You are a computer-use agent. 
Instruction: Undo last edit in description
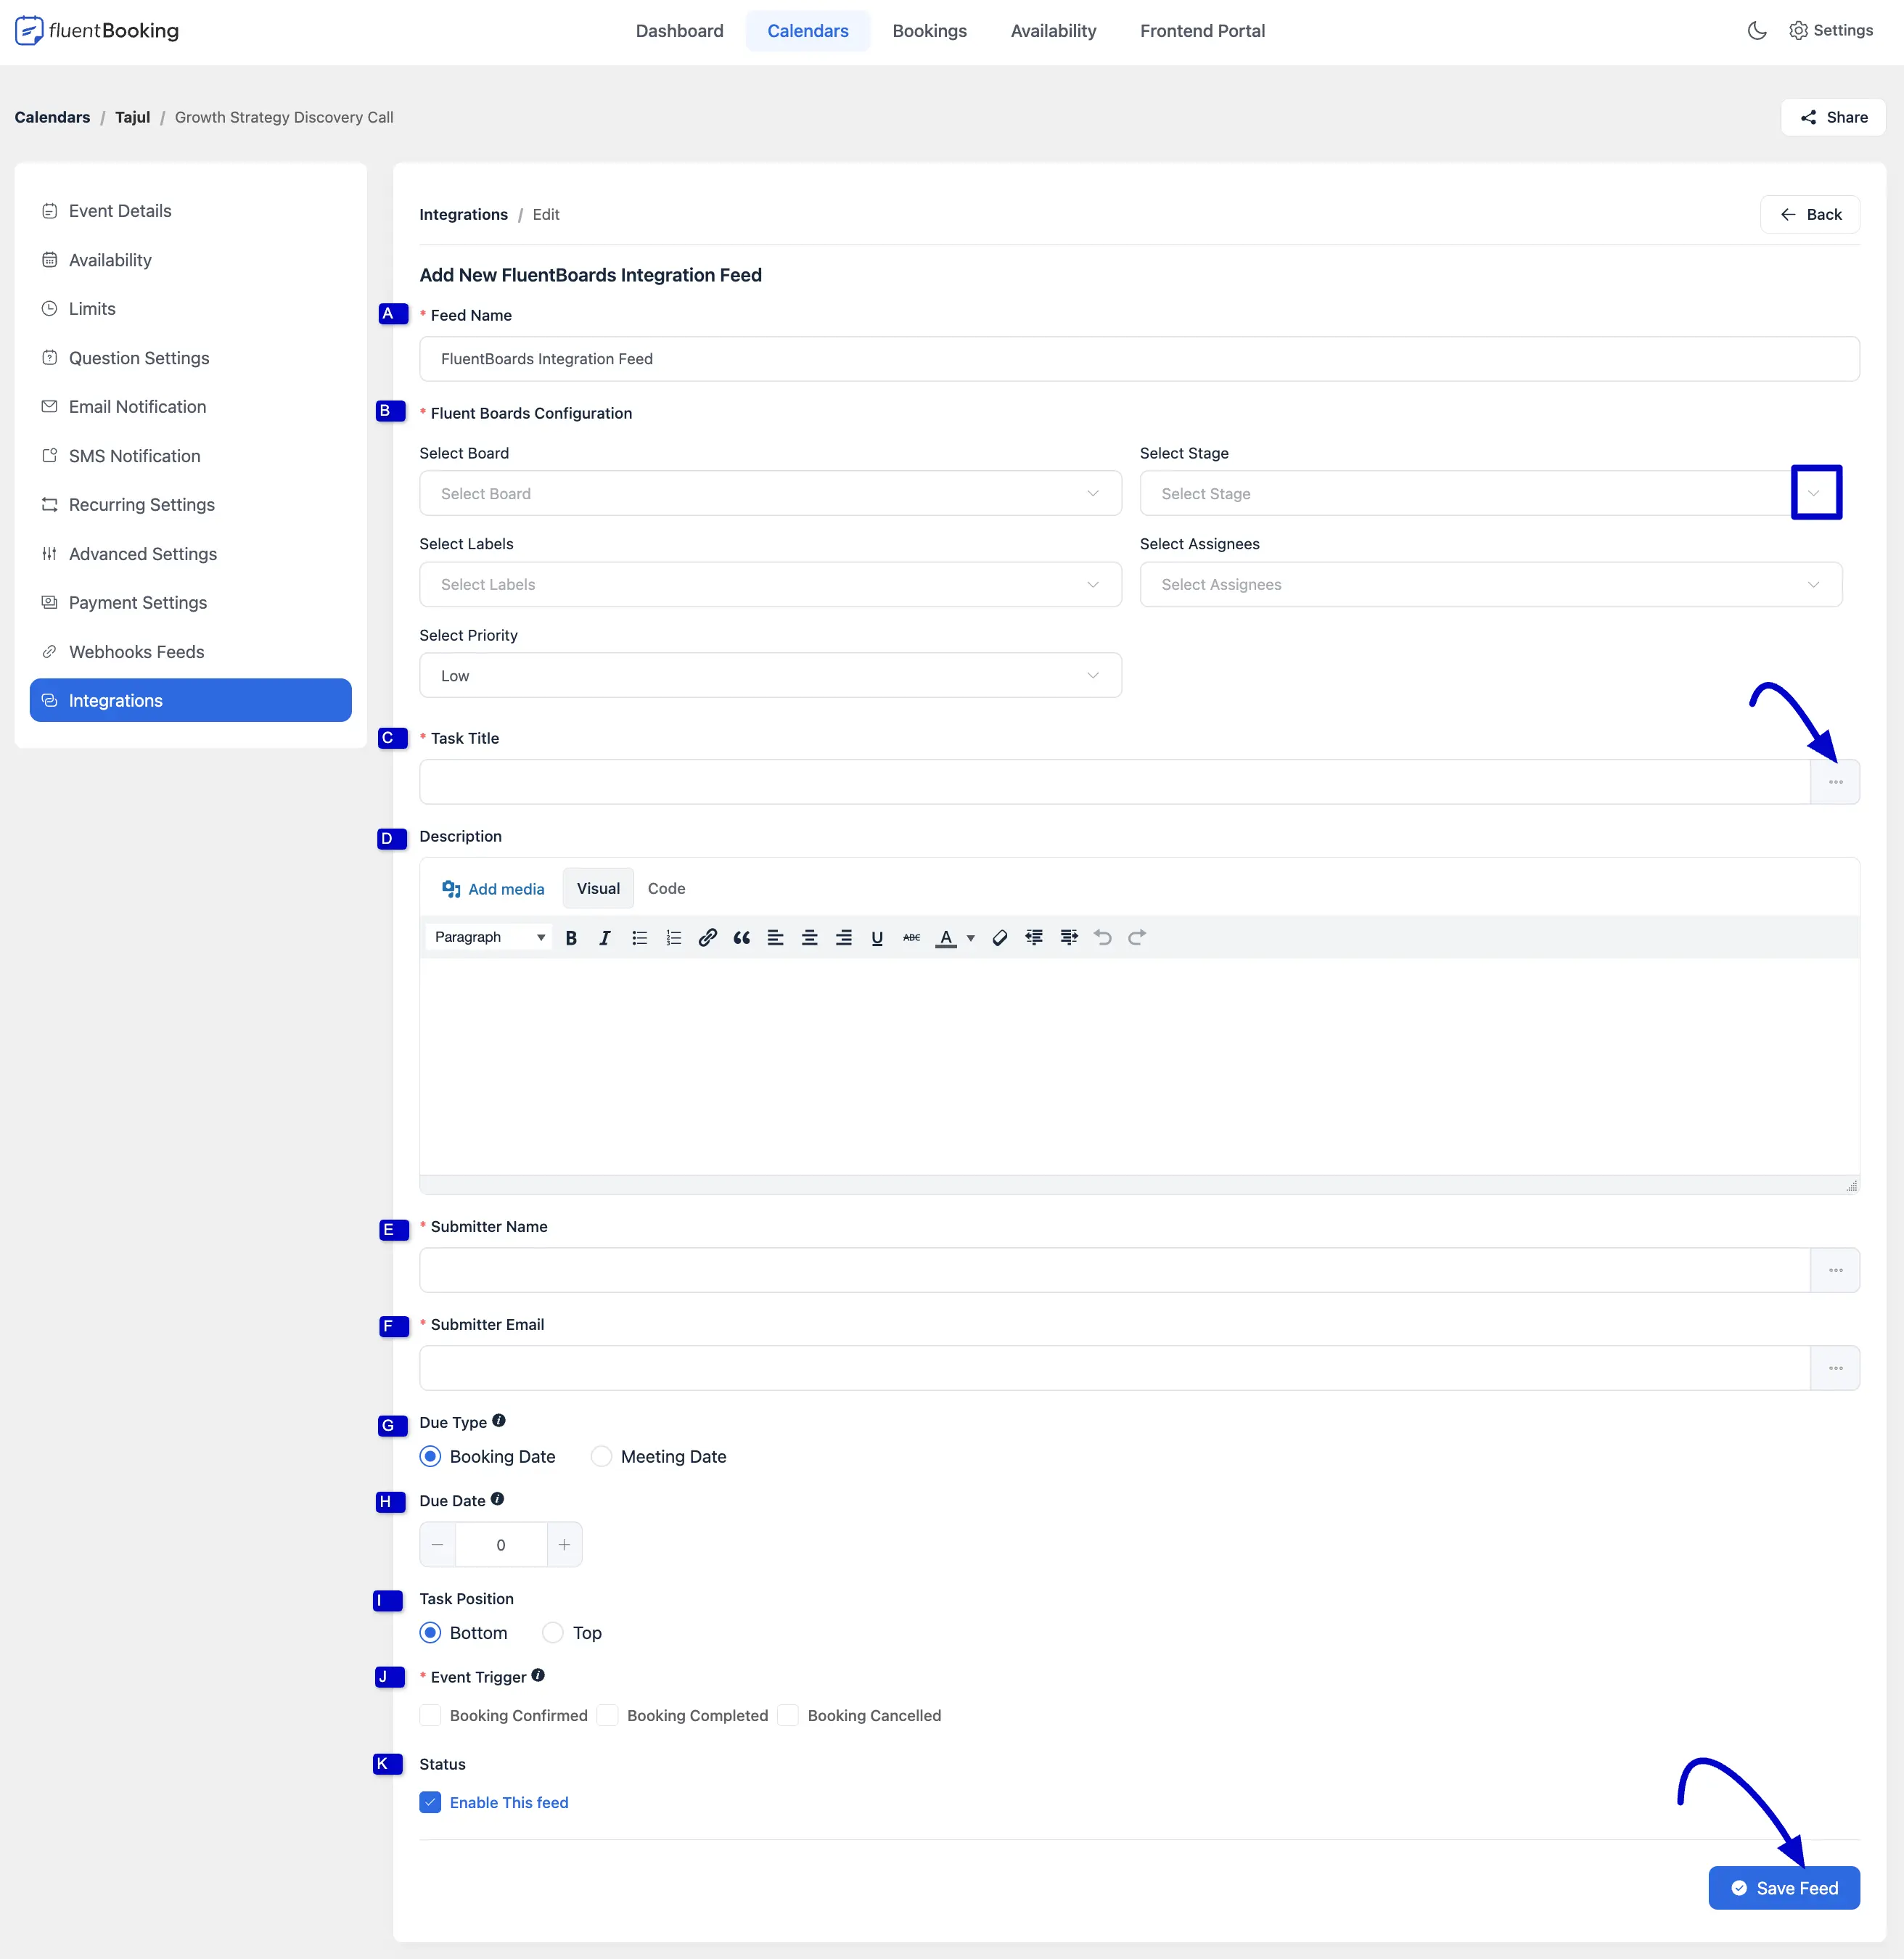point(1102,937)
